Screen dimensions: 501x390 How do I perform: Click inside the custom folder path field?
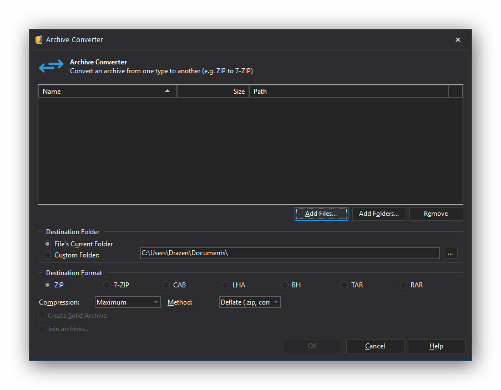click(290, 253)
